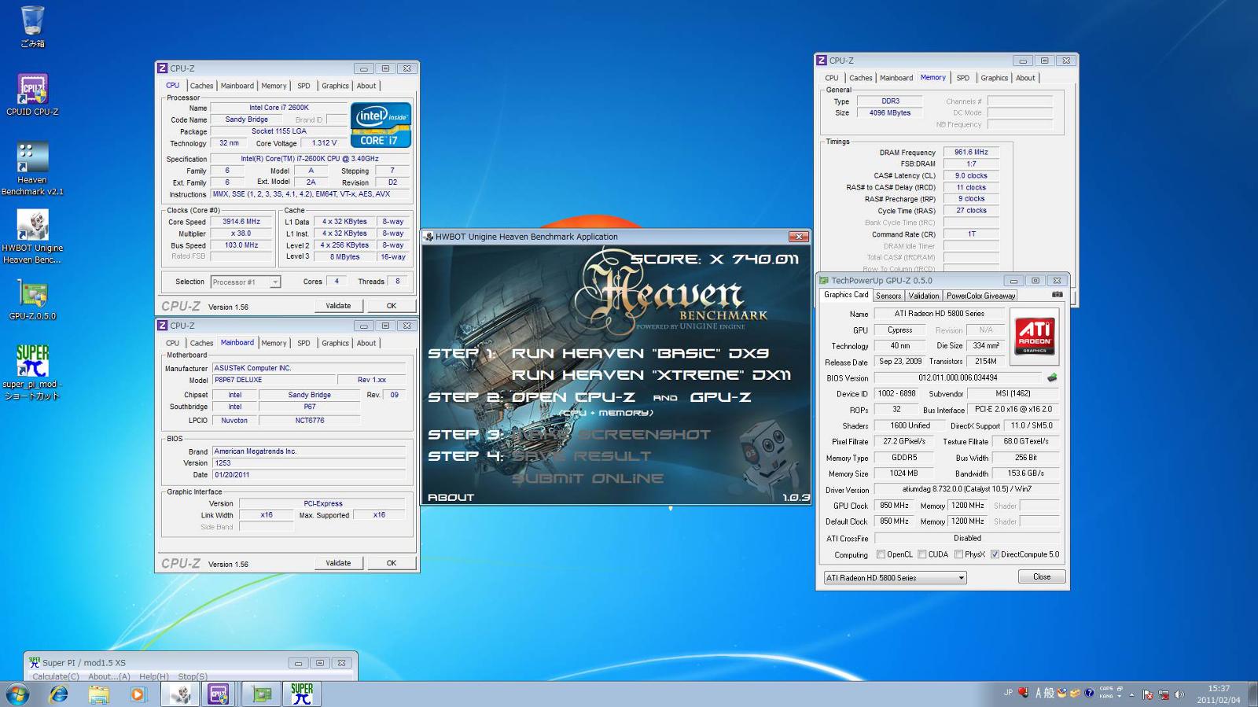The image size is (1258, 707).
Task: Switch to HWBOT Heaven app in taskbar
Action: (x=181, y=694)
